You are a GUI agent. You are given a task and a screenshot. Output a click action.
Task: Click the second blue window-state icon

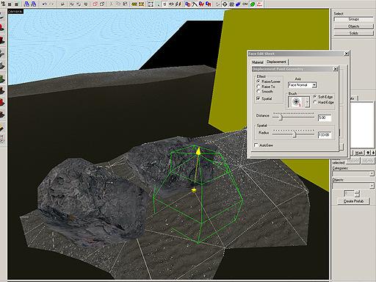(x=34, y=4)
